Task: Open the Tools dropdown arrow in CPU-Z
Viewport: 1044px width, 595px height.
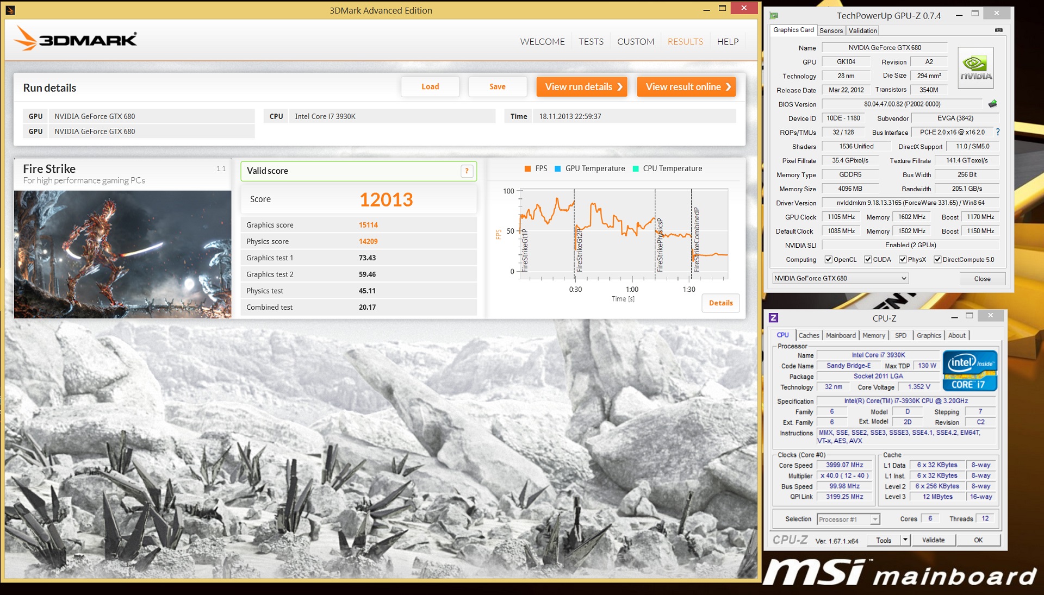Action: click(905, 540)
